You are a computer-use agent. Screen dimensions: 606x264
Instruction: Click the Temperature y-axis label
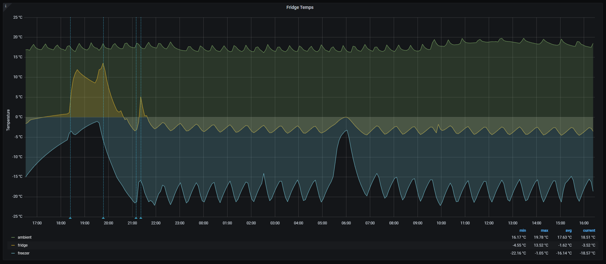pyautogui.click(x=8, y=120)
